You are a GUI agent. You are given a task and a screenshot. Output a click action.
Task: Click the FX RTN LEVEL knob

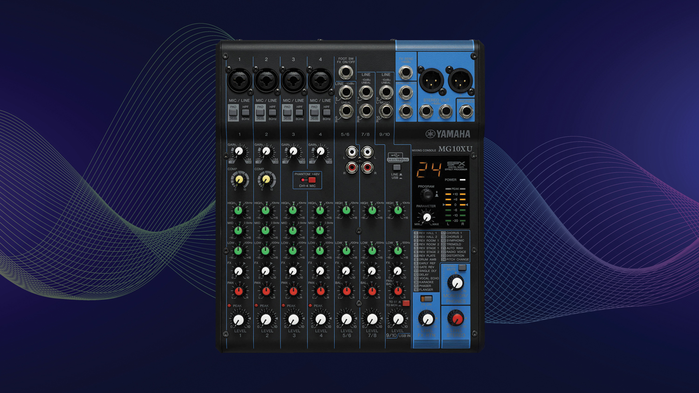click(x=426, y=318)
